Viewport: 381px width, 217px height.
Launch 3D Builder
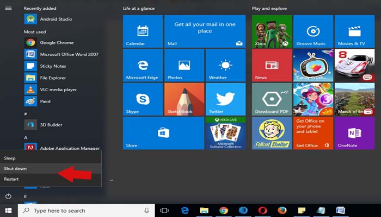tap(62, 125)
